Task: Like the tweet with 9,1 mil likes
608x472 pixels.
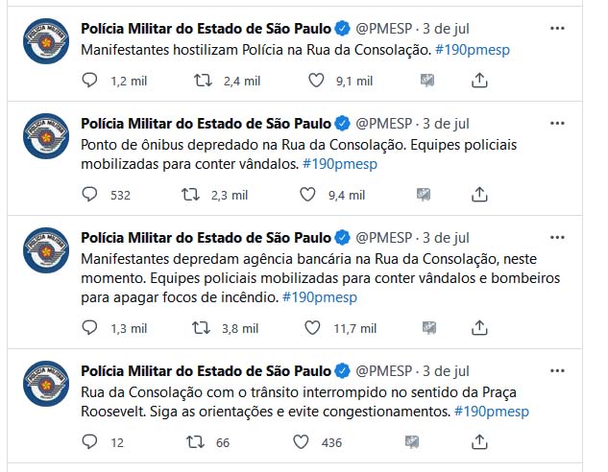Action: [x=316, y=81]
